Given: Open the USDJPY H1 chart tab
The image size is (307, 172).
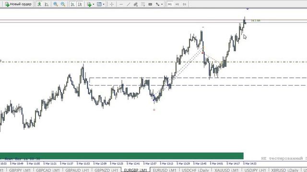Looking at the screenshot, I should (255, 170).
